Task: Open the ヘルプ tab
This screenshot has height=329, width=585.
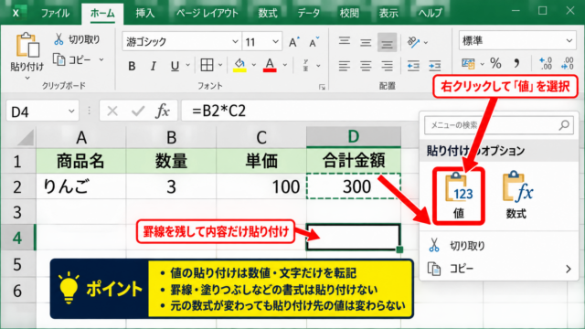Action: [x=430, y=14]
